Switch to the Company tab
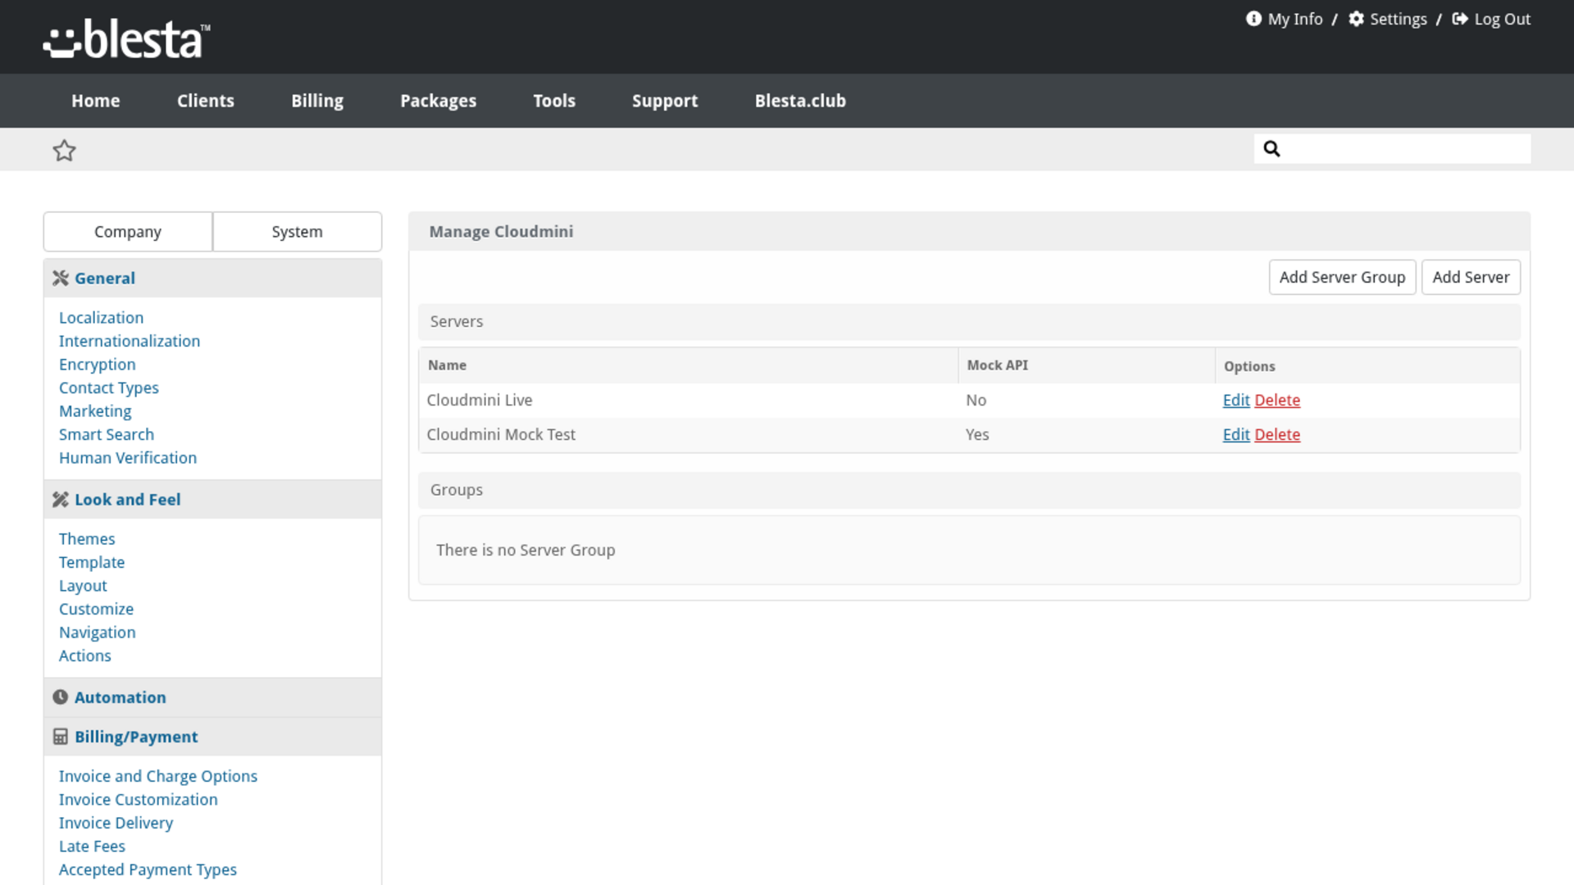The image size is (1574, 885). pos(128,232)
